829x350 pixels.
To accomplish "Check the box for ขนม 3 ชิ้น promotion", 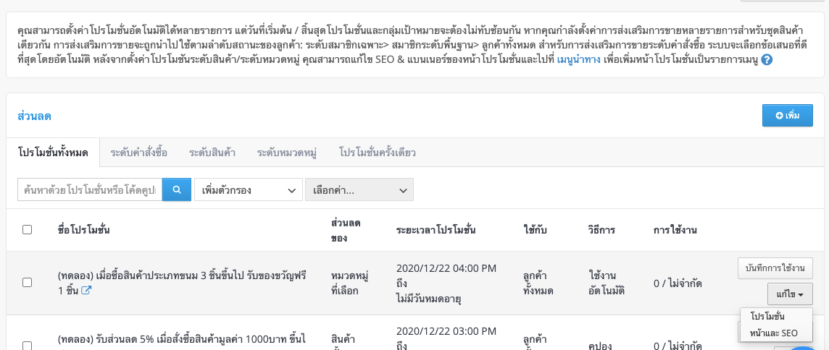I will pos(27,283).
